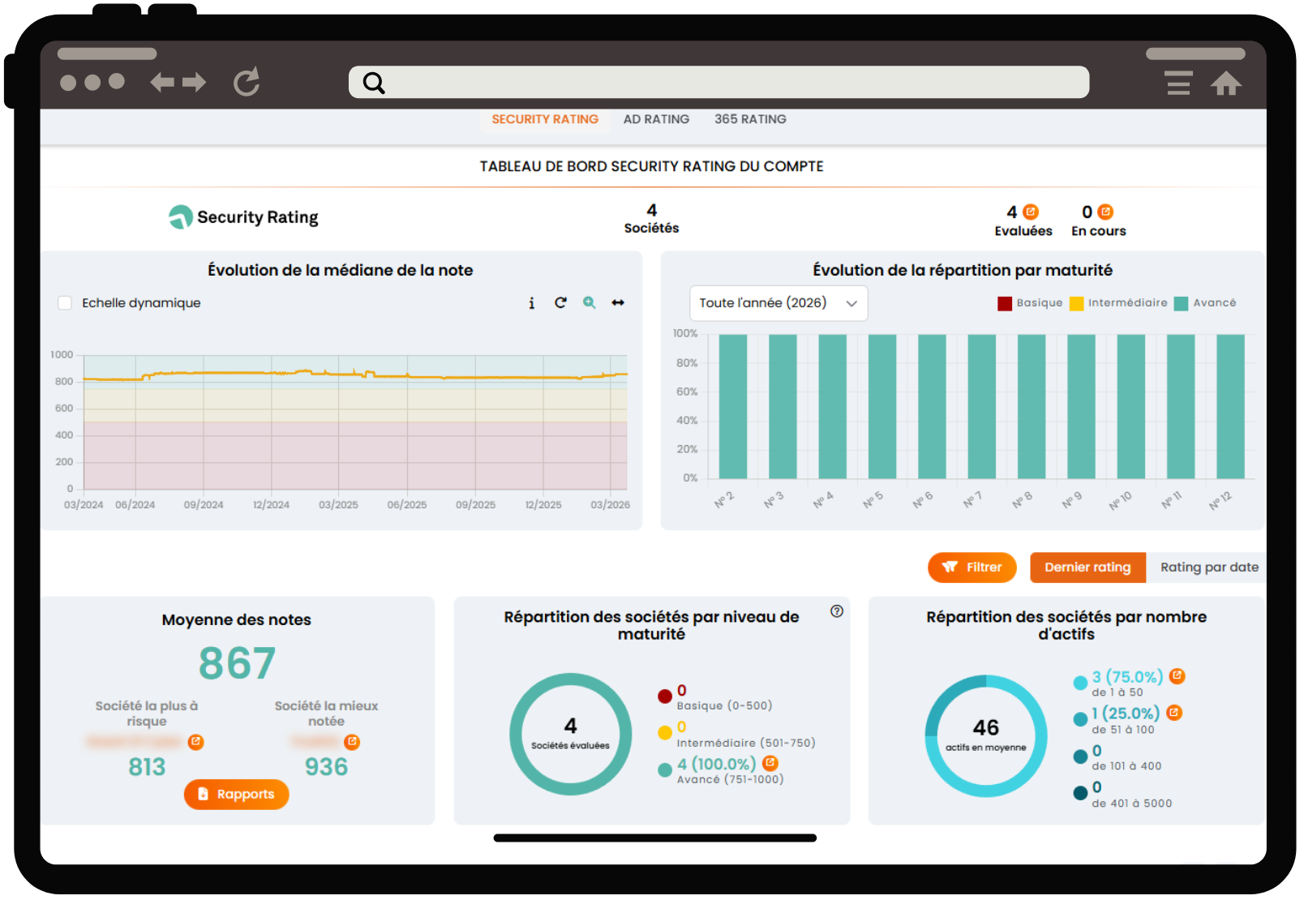Click the info icon above median chart

(531, 303)
